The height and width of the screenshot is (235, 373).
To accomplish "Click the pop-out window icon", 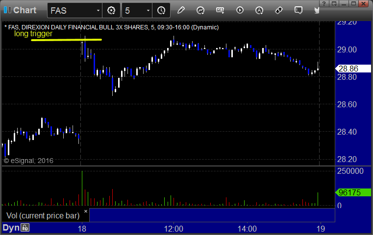I will 334,3.
